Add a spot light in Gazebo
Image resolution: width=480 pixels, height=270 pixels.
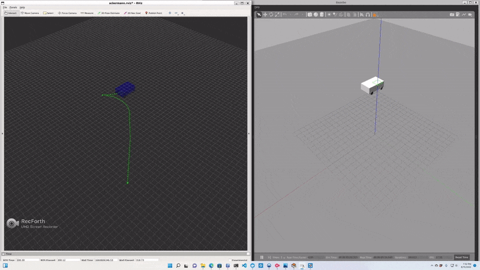335,14
